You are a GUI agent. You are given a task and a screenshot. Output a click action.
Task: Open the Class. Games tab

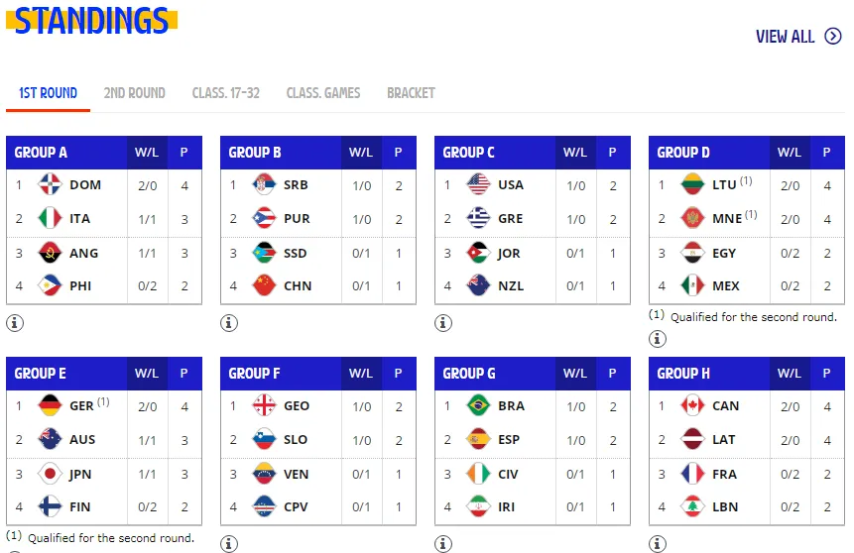[x=323, y=93]
